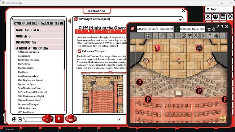Open The Hook page
The width and height of the screenshot is (235, 132).
click(23, 72)
